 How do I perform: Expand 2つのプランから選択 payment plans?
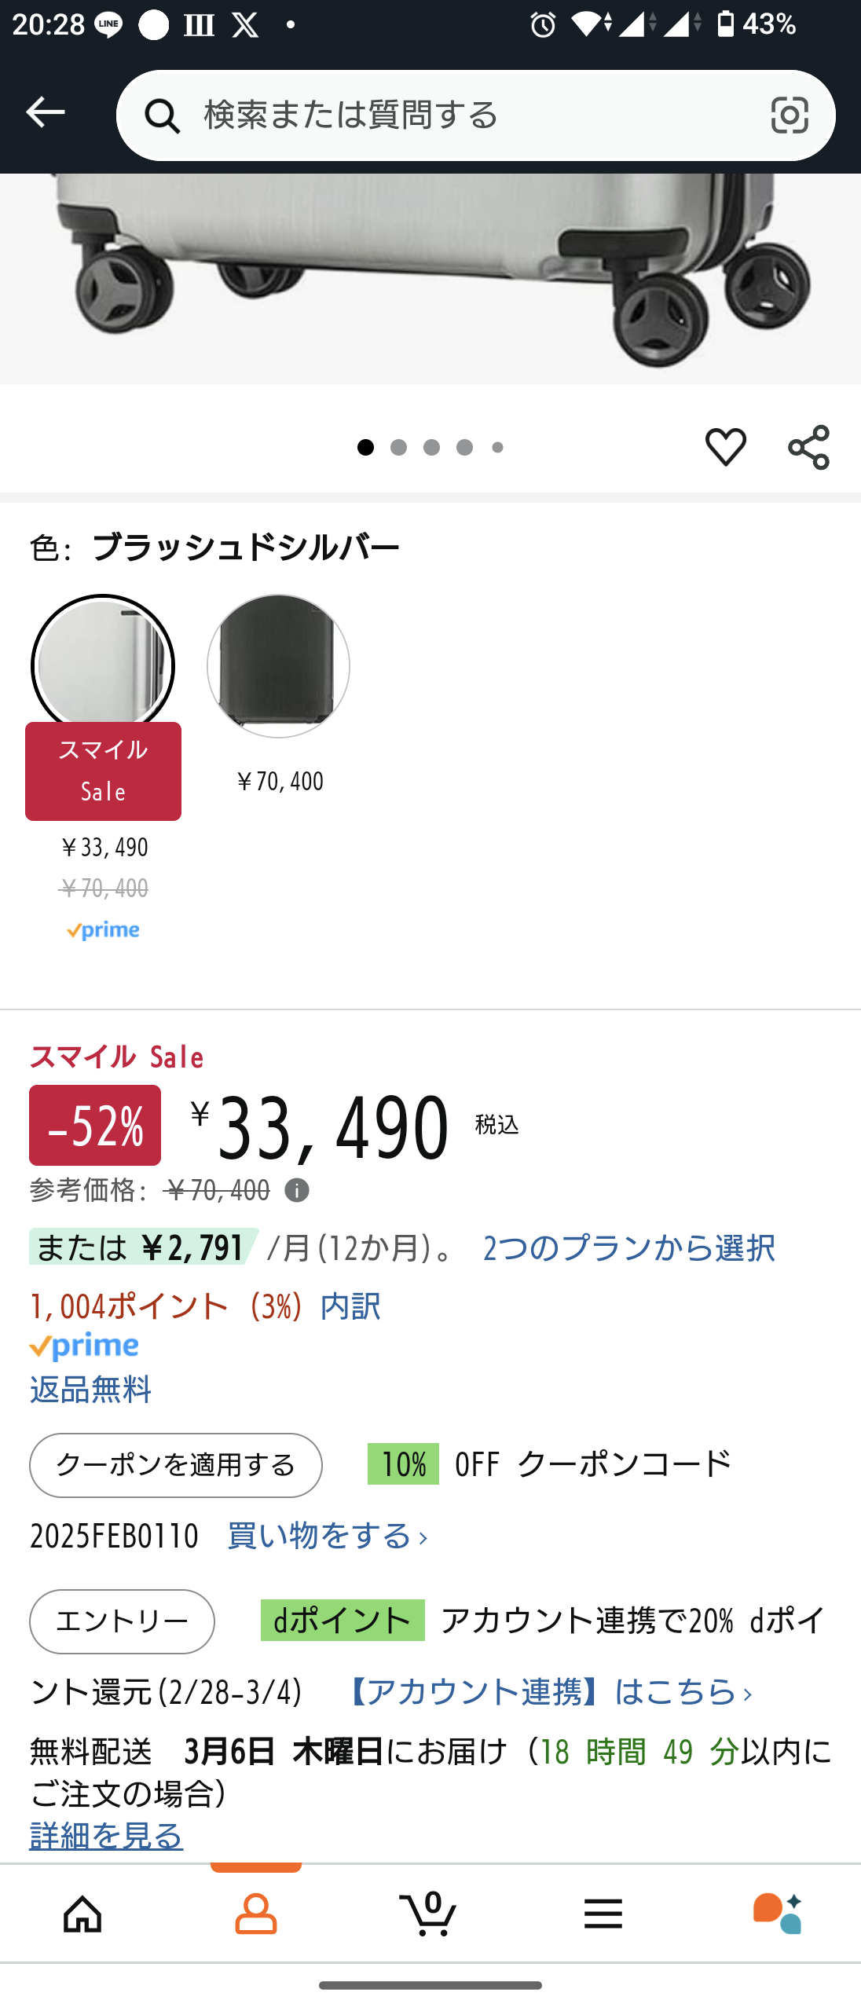coord(628,1247)
